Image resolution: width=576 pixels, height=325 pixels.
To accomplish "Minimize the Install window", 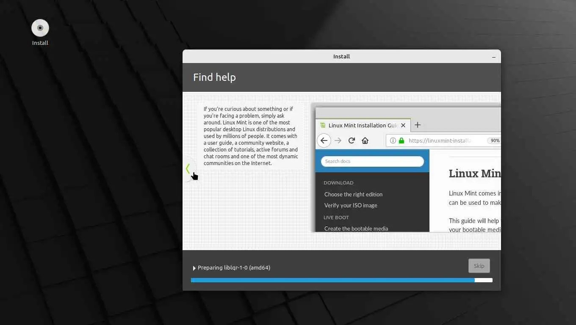I will [494, 57].
